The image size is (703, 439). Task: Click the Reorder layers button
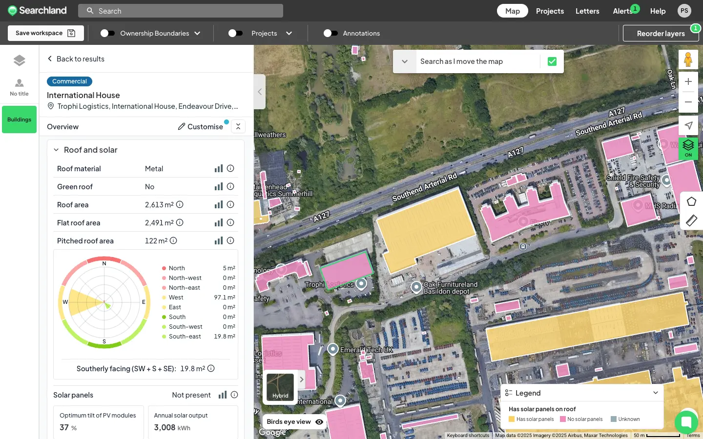point(661,33)
